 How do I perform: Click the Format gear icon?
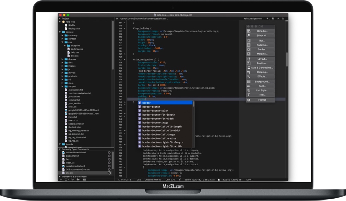tap(249, 99)
